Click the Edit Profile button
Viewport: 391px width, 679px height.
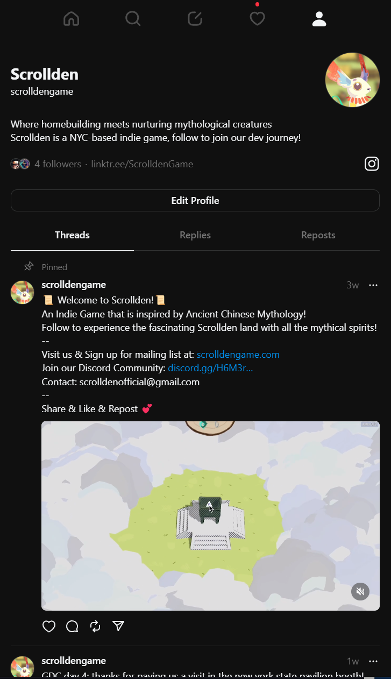coord(195,201)
